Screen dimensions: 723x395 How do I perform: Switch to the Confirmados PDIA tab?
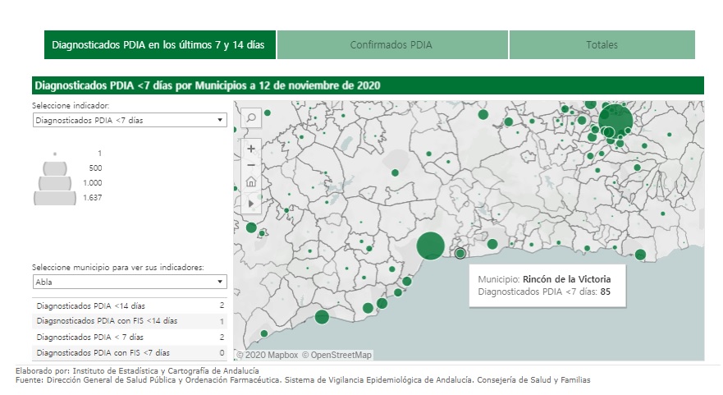pos(392,45)
